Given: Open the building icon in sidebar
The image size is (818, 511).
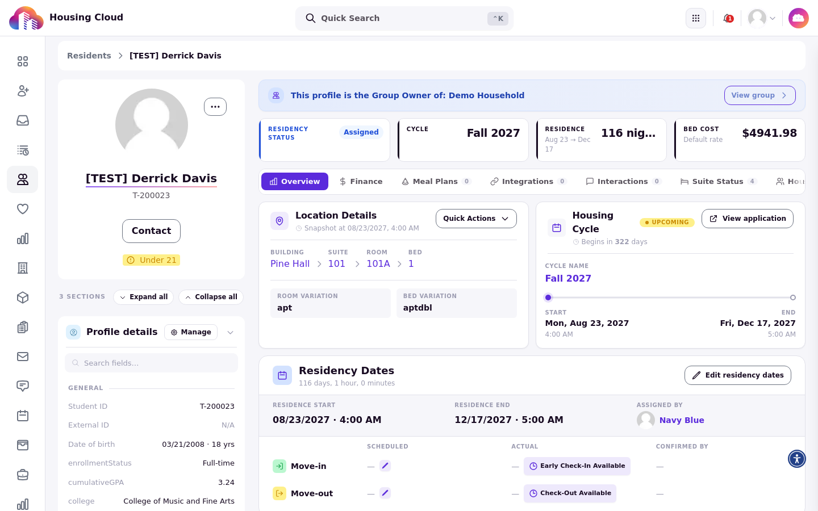Looking at the screenshot, I should click(23, 268).
